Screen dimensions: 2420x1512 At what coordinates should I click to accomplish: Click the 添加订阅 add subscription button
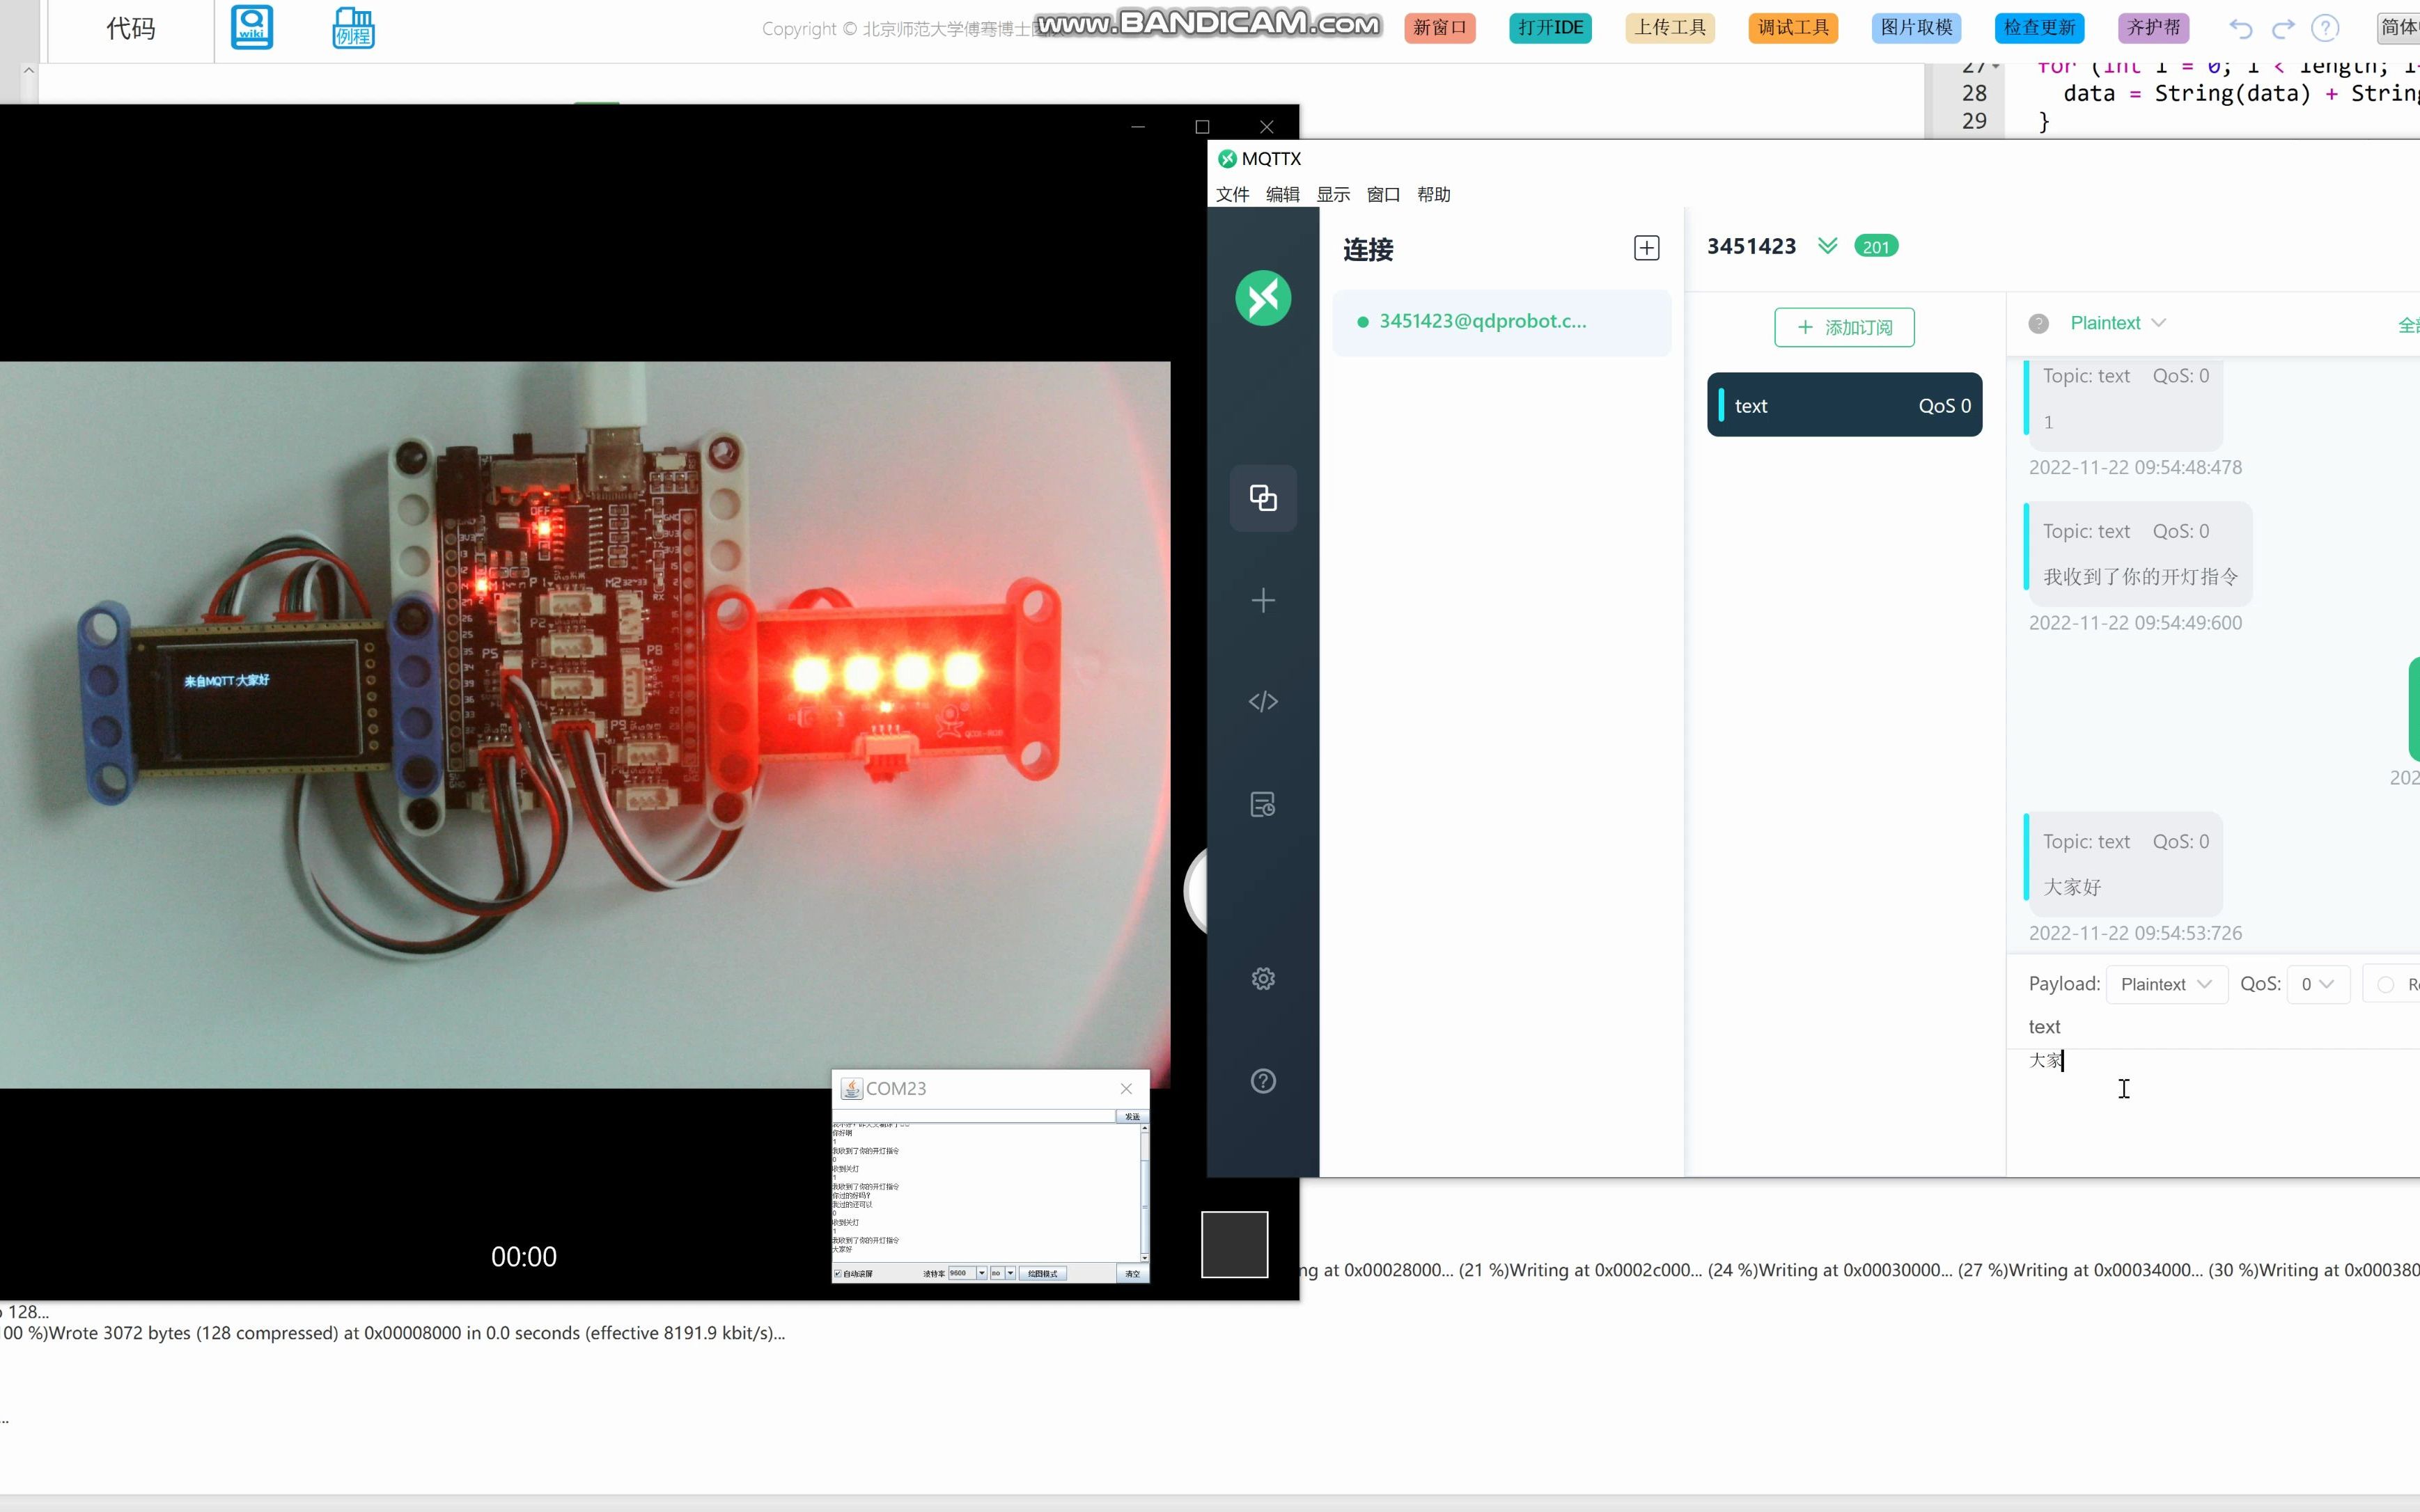(1844, 328)
